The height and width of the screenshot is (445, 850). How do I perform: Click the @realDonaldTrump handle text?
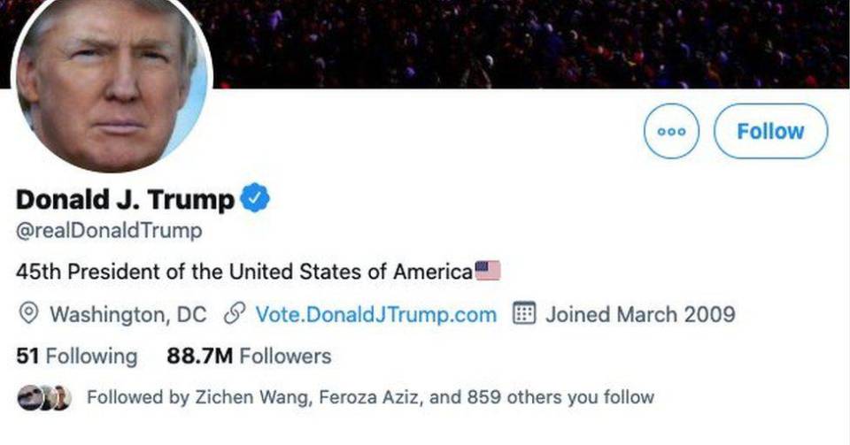tap(109, 231)
